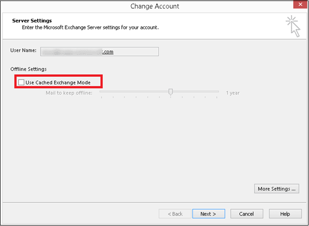This screenshot has width=309, height=226.
Task: Click the User Name input field
Action: coord(99,52)
